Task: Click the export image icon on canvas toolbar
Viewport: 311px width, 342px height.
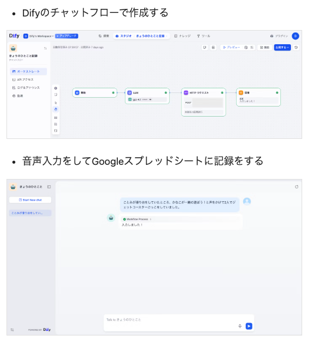Action: pyautogui.click(x=55, y=118)
